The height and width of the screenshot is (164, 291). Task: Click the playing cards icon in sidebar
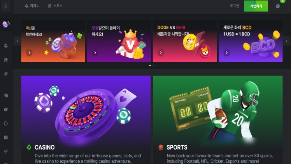6,95
